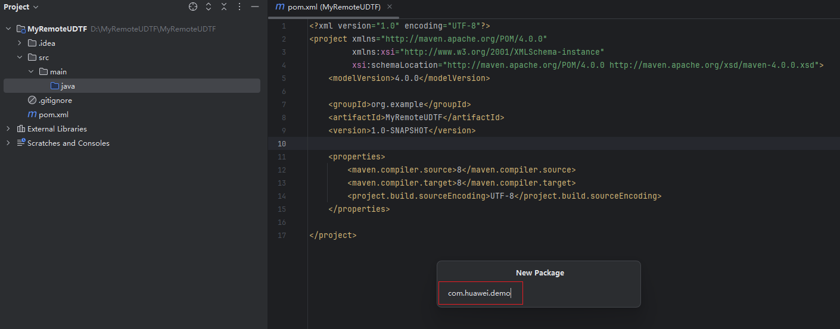Click the closing /properties tag

click(x=359, y=209)
